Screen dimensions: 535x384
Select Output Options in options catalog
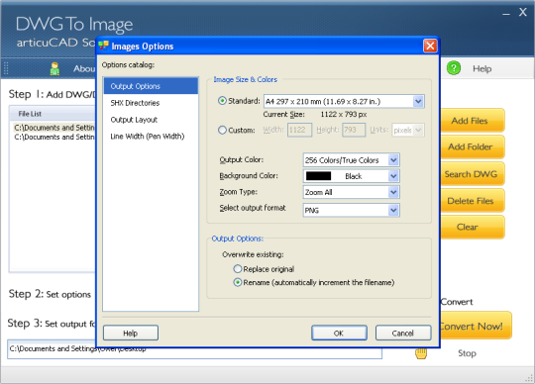151,86
